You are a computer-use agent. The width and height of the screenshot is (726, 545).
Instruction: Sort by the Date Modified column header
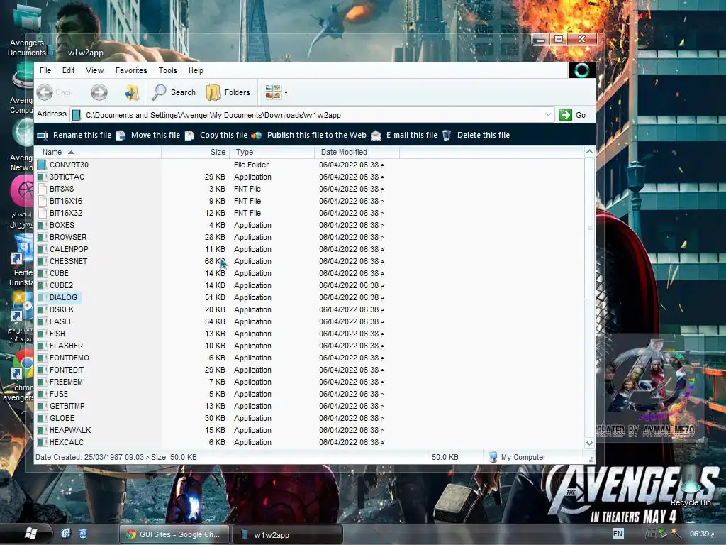pos(357,152)
